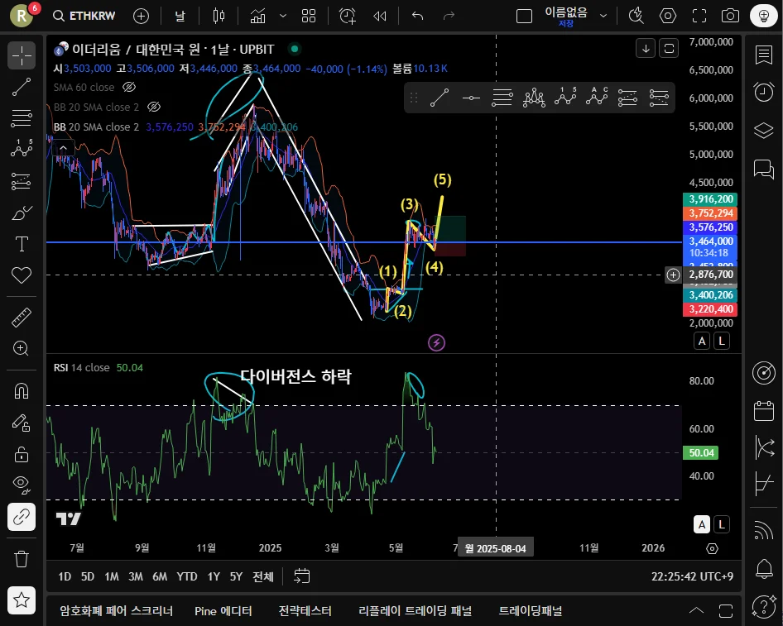Open the watchlist panel icon at top right

(x=763, y=55)
